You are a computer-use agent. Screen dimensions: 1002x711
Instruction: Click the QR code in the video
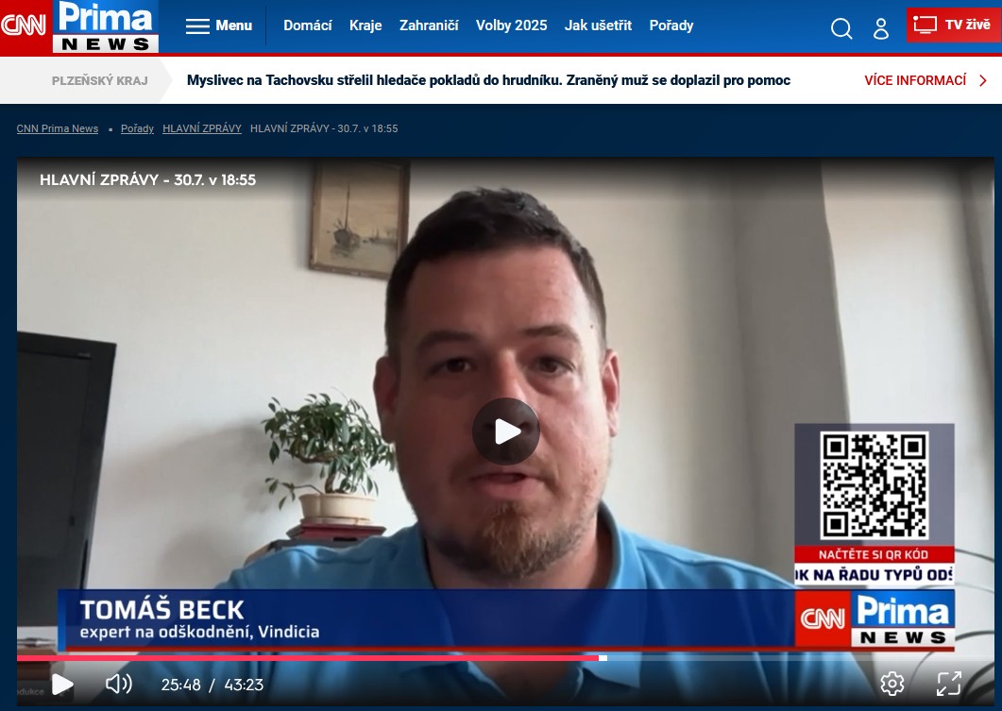[874, 485]
